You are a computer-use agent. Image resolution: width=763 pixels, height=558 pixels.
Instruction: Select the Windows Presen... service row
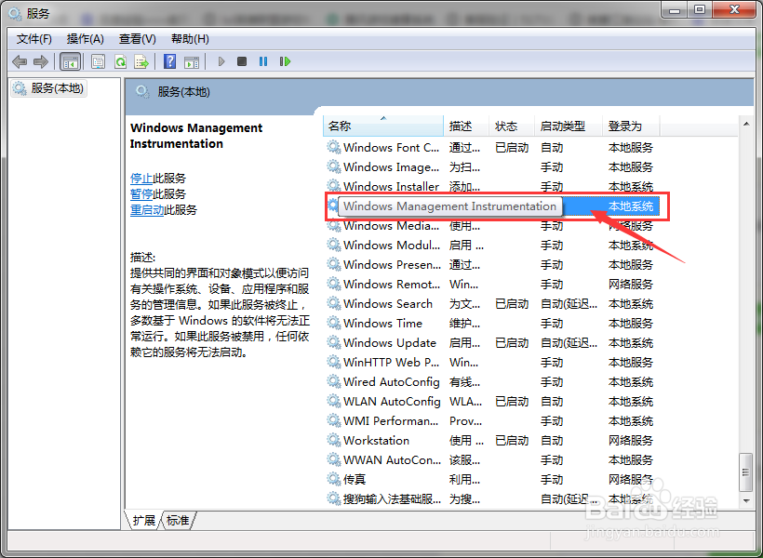point(490,265)
